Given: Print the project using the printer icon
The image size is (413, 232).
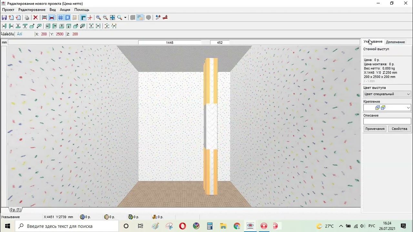Looking at the screenshot, I should 27,17.
